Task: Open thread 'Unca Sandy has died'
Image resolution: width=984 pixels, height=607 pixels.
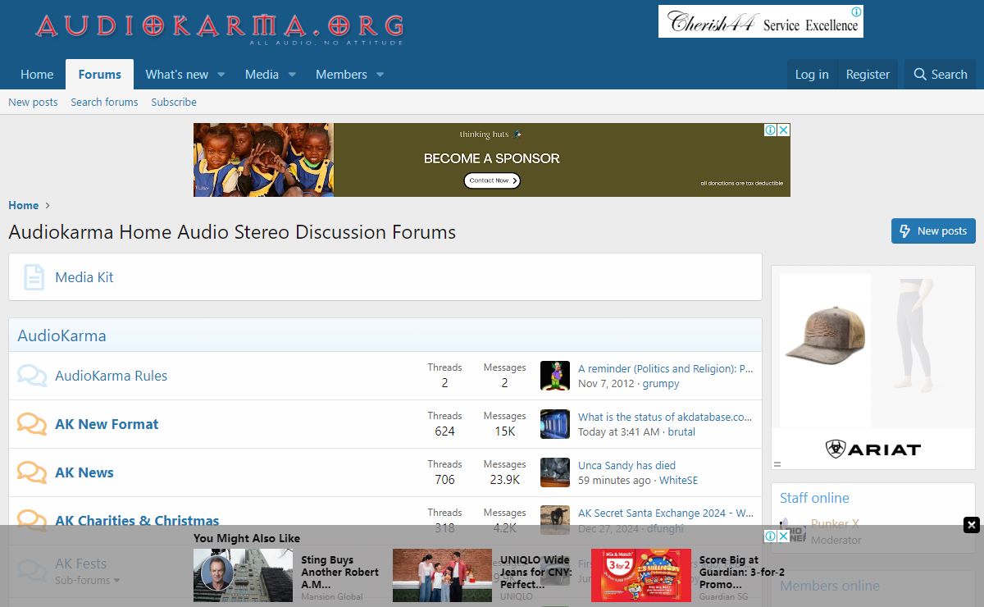Action: 626,465
